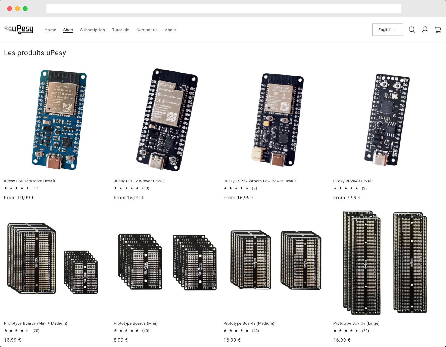This screenshot has width=446, height=347.
Task: Open the Contact us menu item
Action: 147,30
